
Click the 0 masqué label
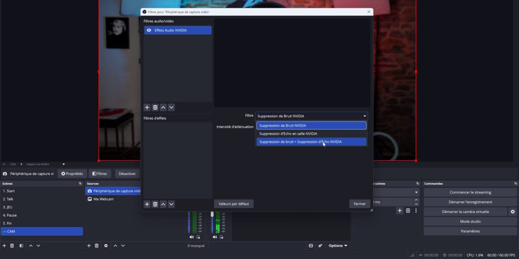196,246
